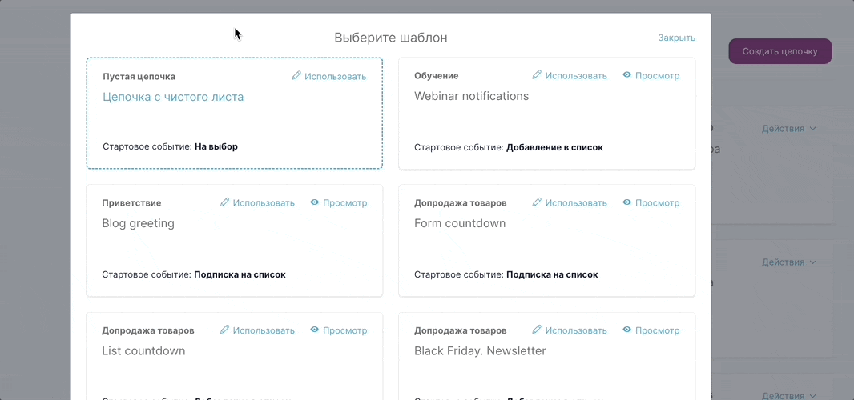Click the Создать цепочку button behind dialog
Image resolution: width=854 pixels, height=400 pixels.
click(x=780, y=51)
